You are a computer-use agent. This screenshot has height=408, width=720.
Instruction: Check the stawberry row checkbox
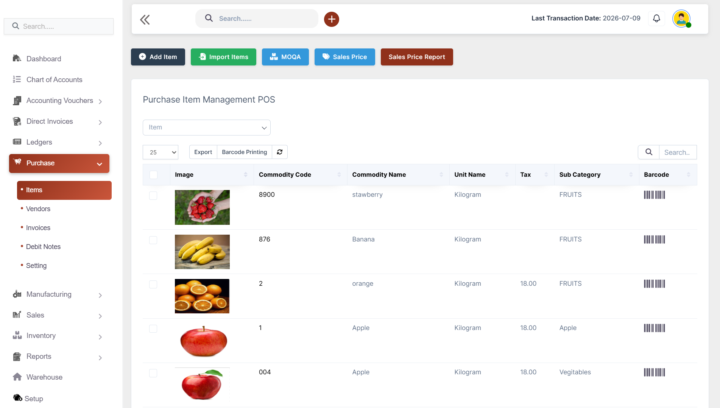coord(153,196)
